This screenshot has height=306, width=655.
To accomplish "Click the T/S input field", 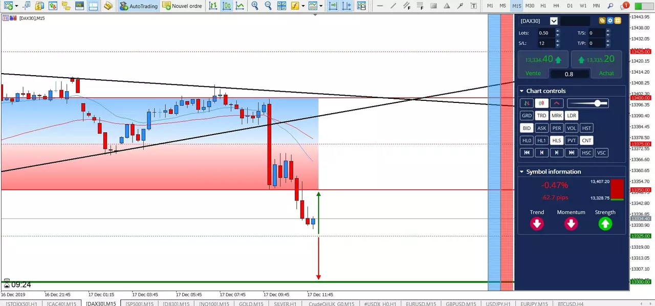I will [596, 33].
